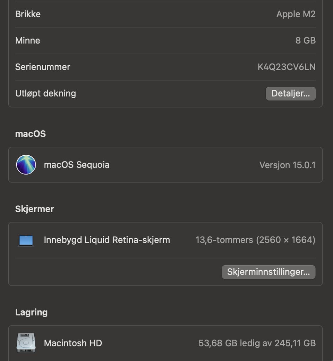The width and height of the screenshot is (333, 361).
Task: Click the 8 GB memory value
Action: [305, 41]
